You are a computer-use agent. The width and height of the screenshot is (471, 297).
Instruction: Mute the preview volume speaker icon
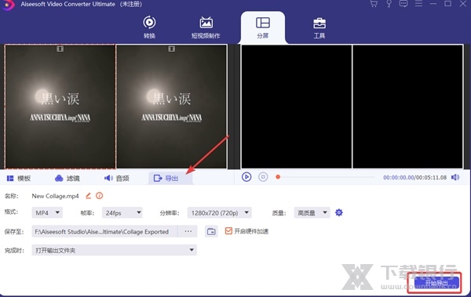coord(455,177)
